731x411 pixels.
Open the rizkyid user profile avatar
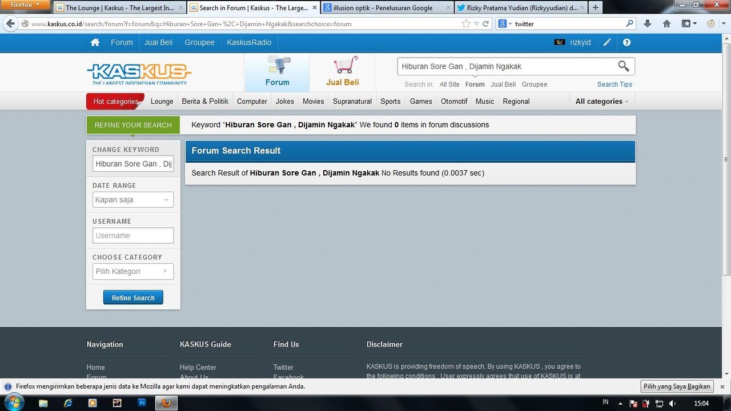point(560,42)
